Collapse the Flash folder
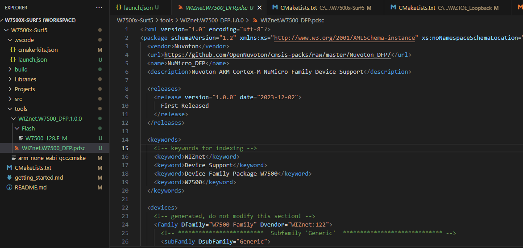523x248 pixels. pos(17,129)
